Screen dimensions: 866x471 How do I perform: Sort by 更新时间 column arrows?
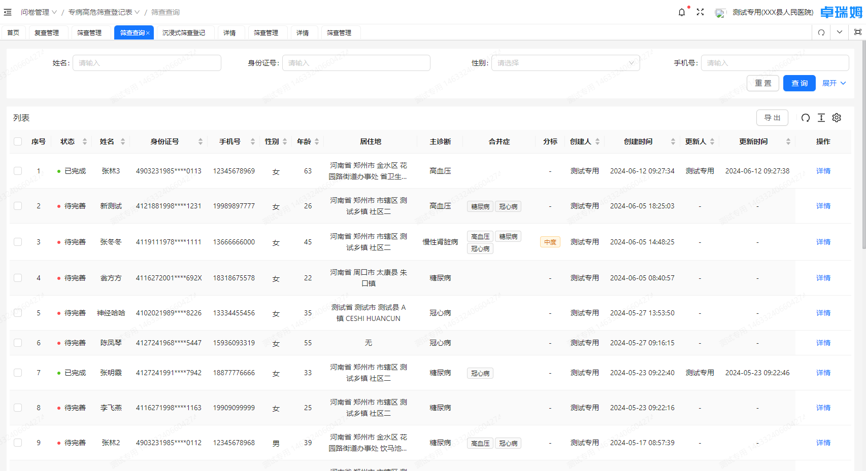point(788,141)
